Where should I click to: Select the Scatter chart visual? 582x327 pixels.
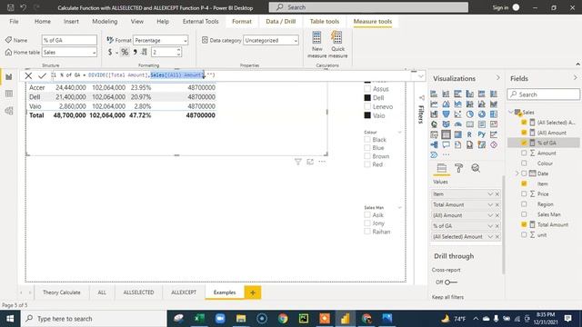[x=457, y=114]
